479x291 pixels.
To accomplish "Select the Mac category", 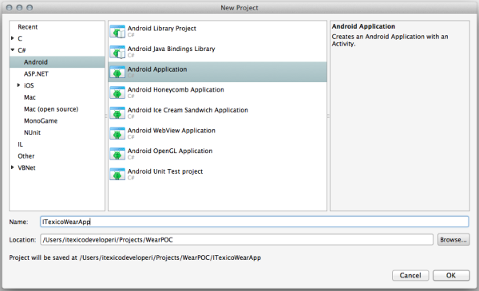I will pyautogui.click(x=30, y=97).
